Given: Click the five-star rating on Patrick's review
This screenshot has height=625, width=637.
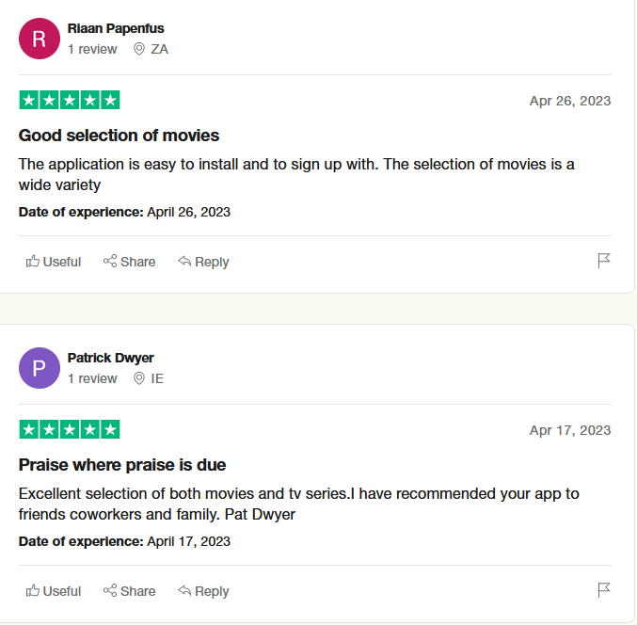Looking at the screenshot, I should pos(70,429).
